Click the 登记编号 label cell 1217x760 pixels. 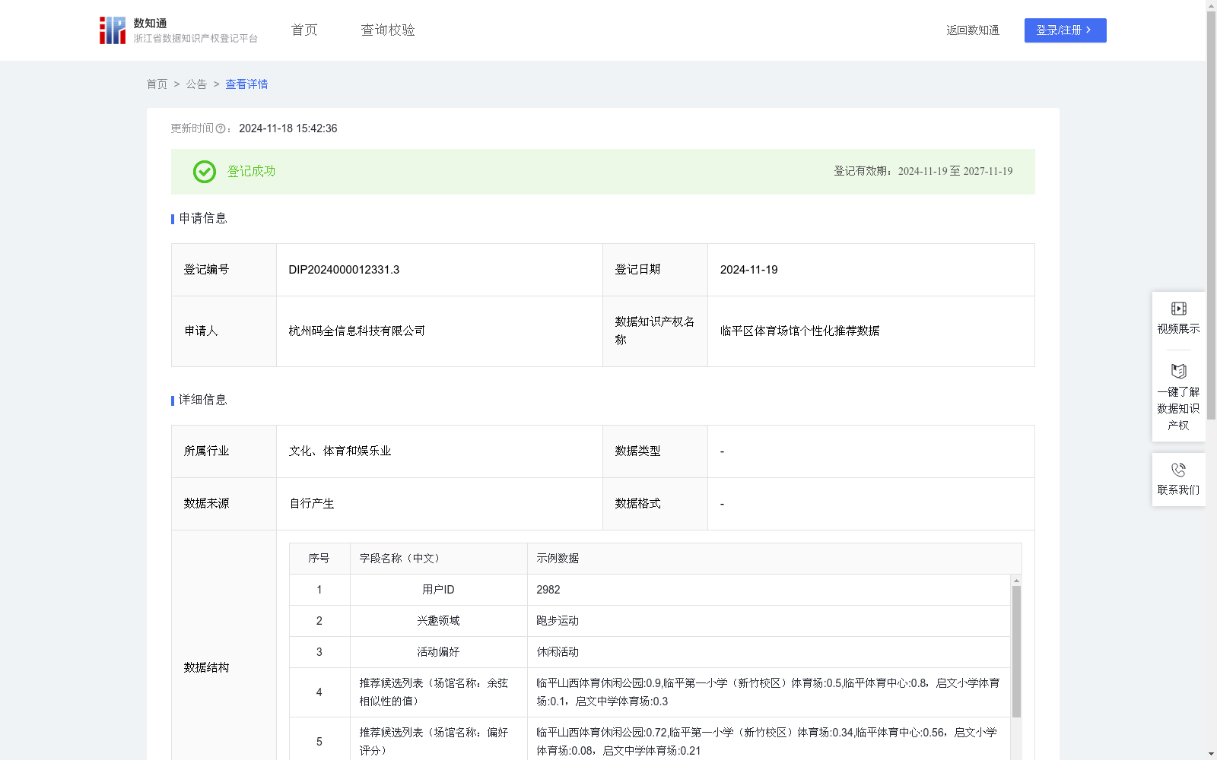[x=224, y=270]
